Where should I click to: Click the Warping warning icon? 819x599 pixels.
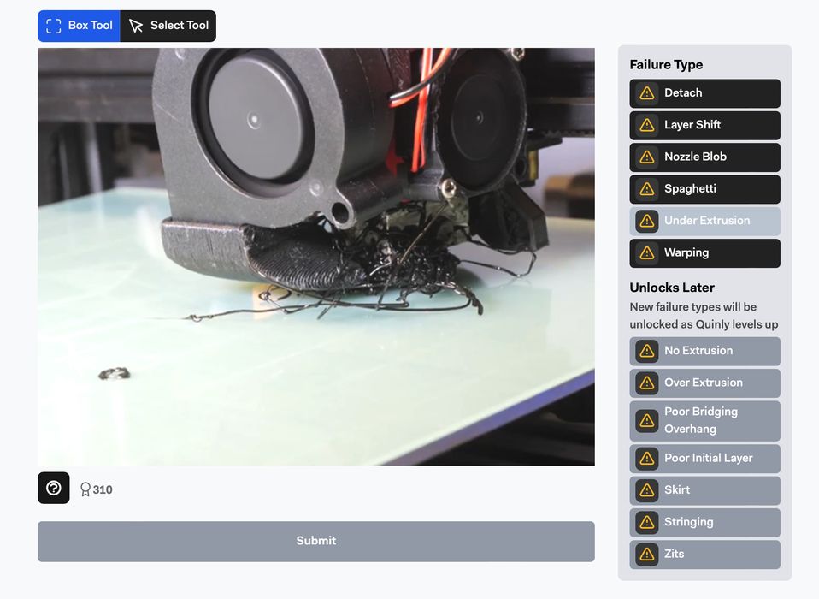[647, 253]
